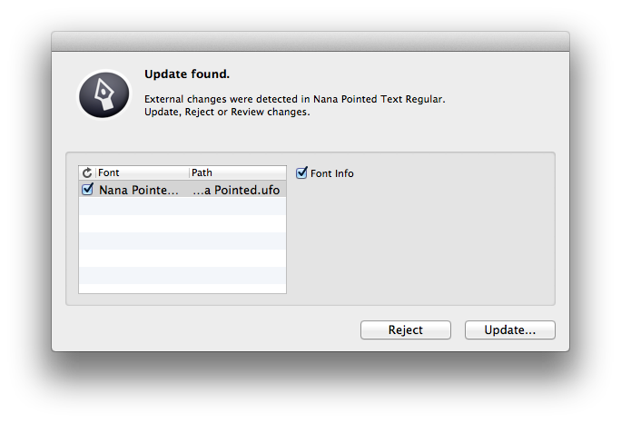The height and width of the screenshot is (423, 621).
Task: Click the External changes were detected message
Action: (x=295, y=99)
